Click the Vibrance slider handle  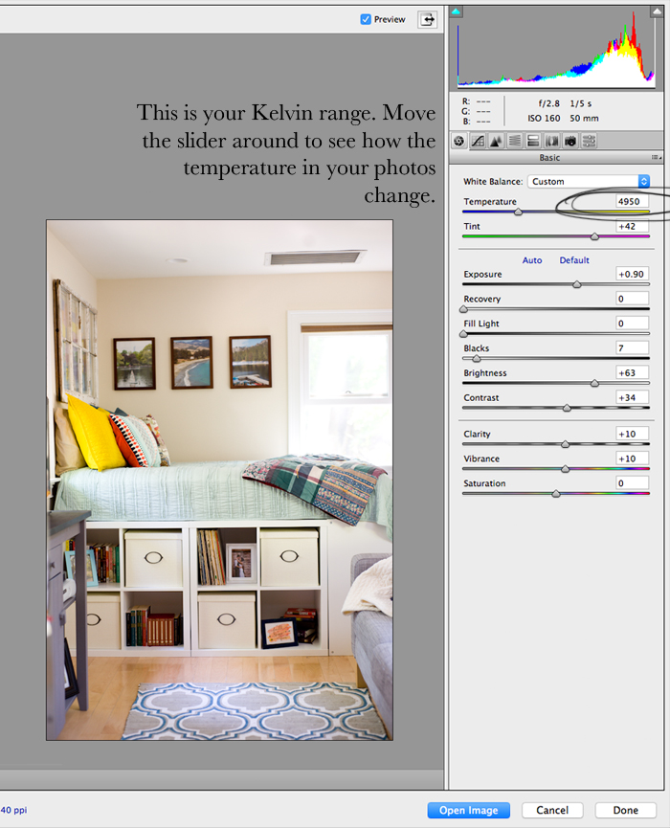click(x=565, y=469)
